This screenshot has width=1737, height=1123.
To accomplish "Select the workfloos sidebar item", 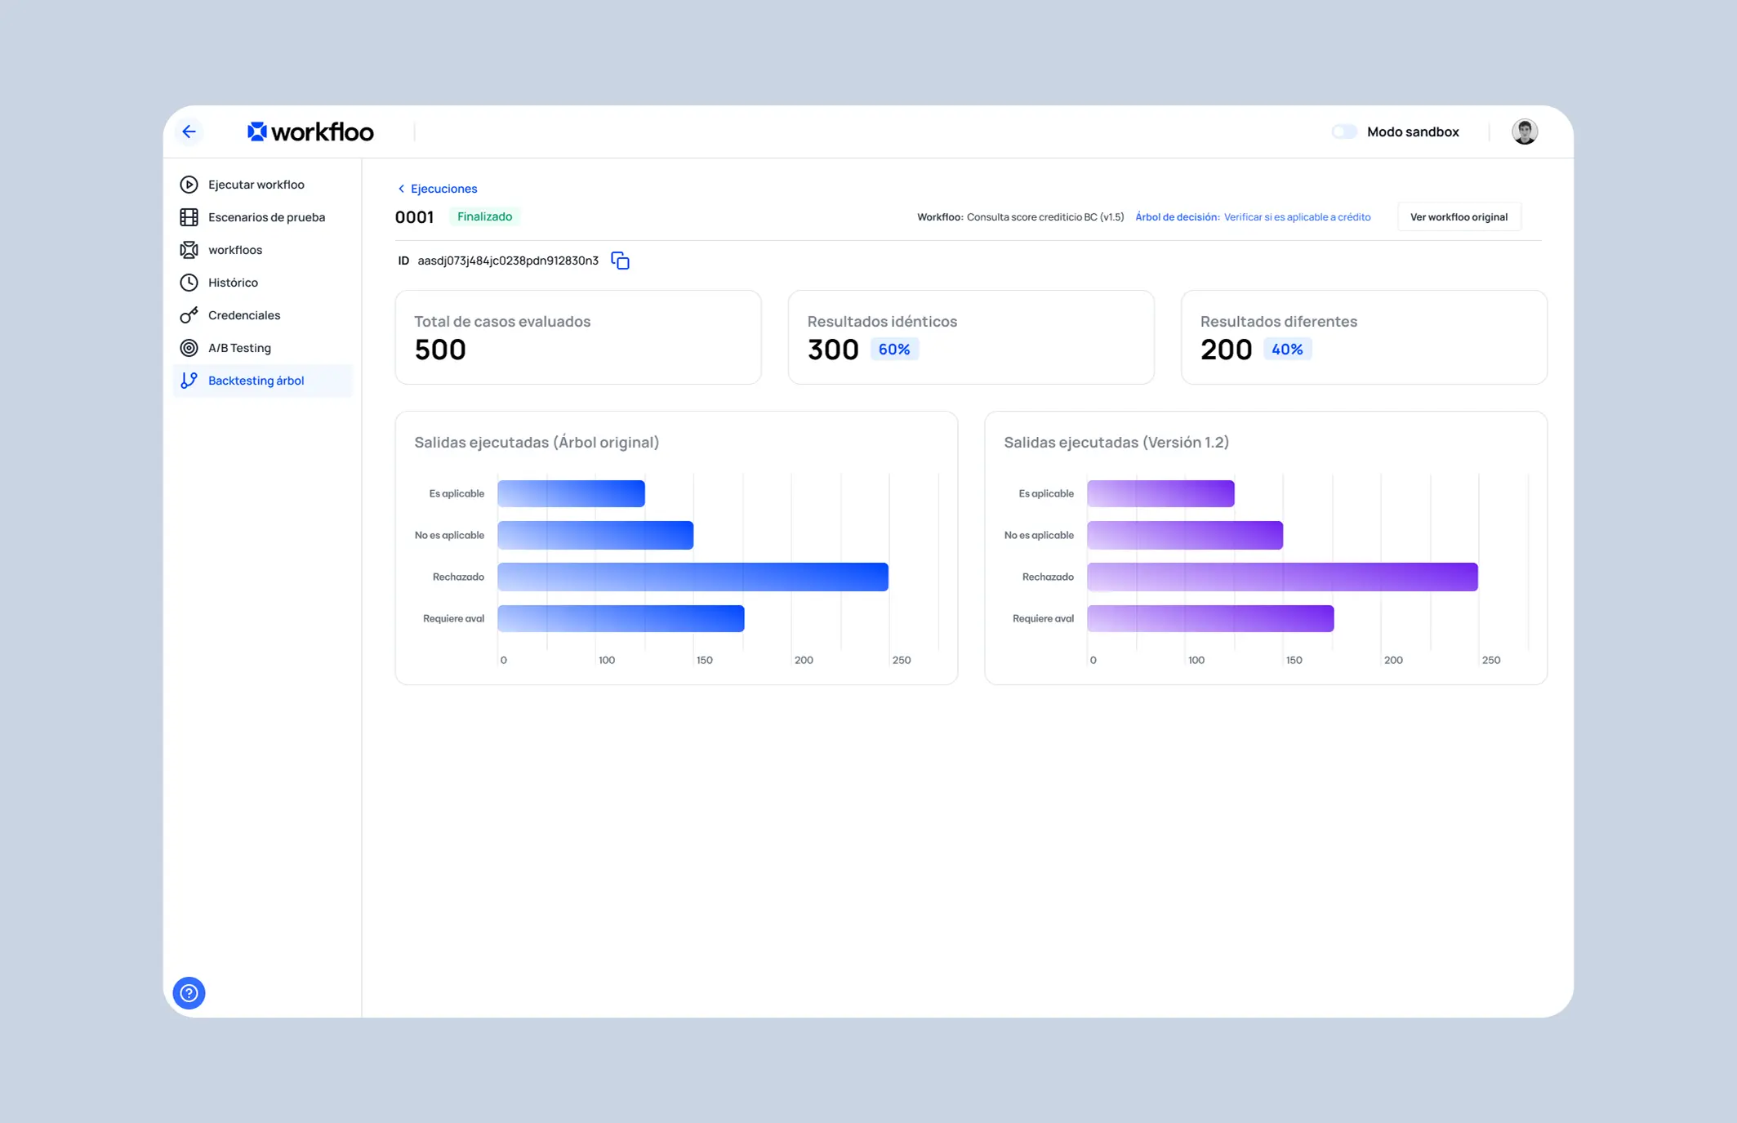I will click(235, 250).
